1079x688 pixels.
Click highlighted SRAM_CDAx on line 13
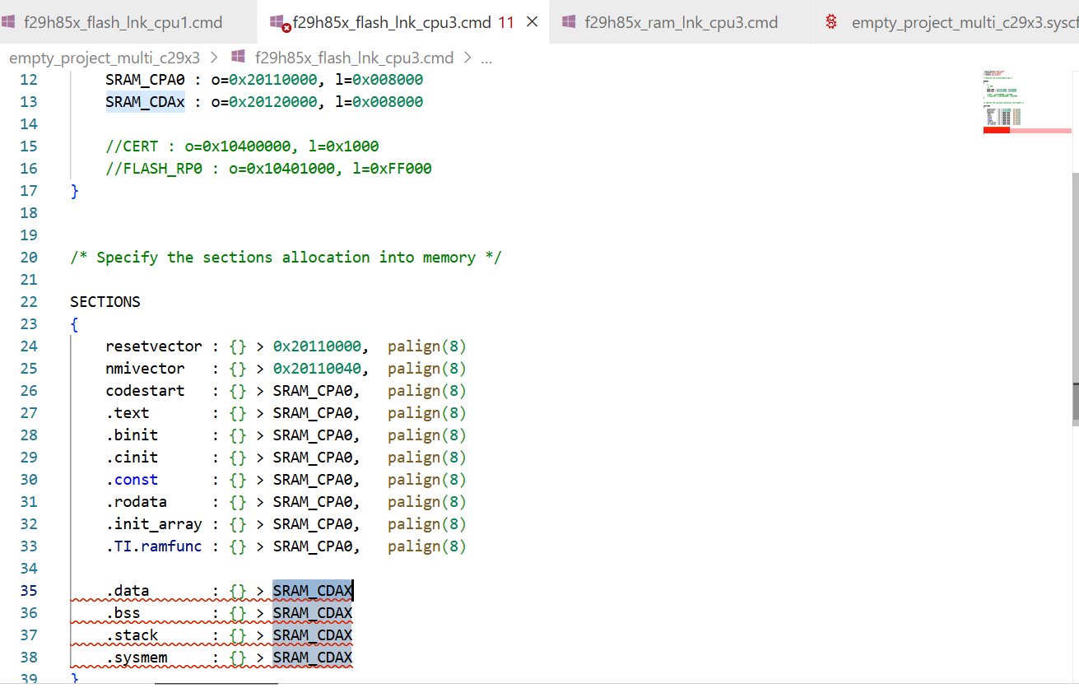145,102
